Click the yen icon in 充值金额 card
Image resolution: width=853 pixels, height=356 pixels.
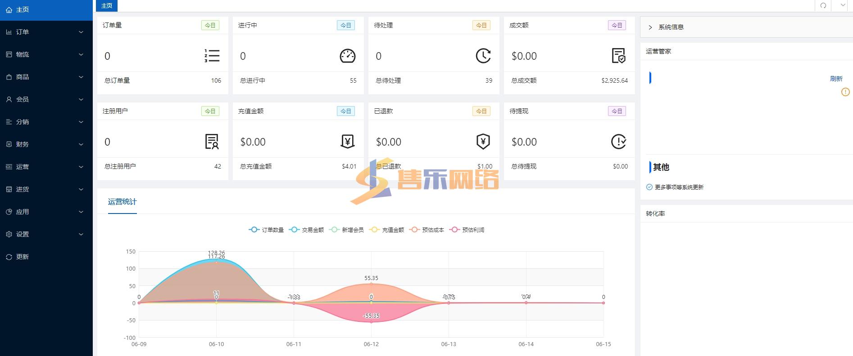347,142
